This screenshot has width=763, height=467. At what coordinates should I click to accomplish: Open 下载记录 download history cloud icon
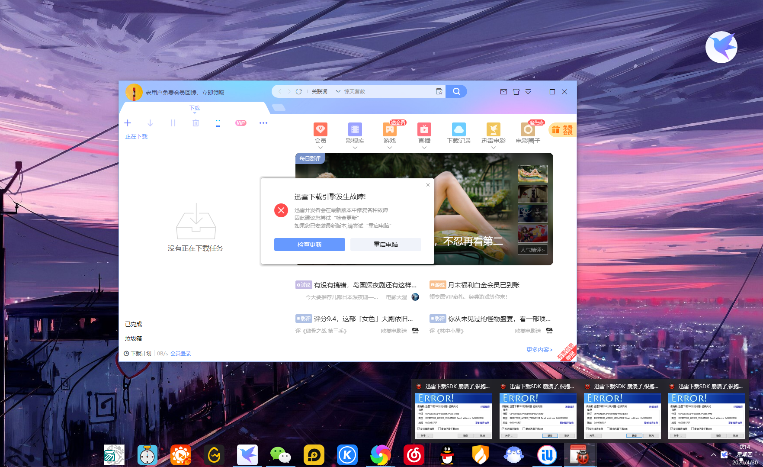458,129
